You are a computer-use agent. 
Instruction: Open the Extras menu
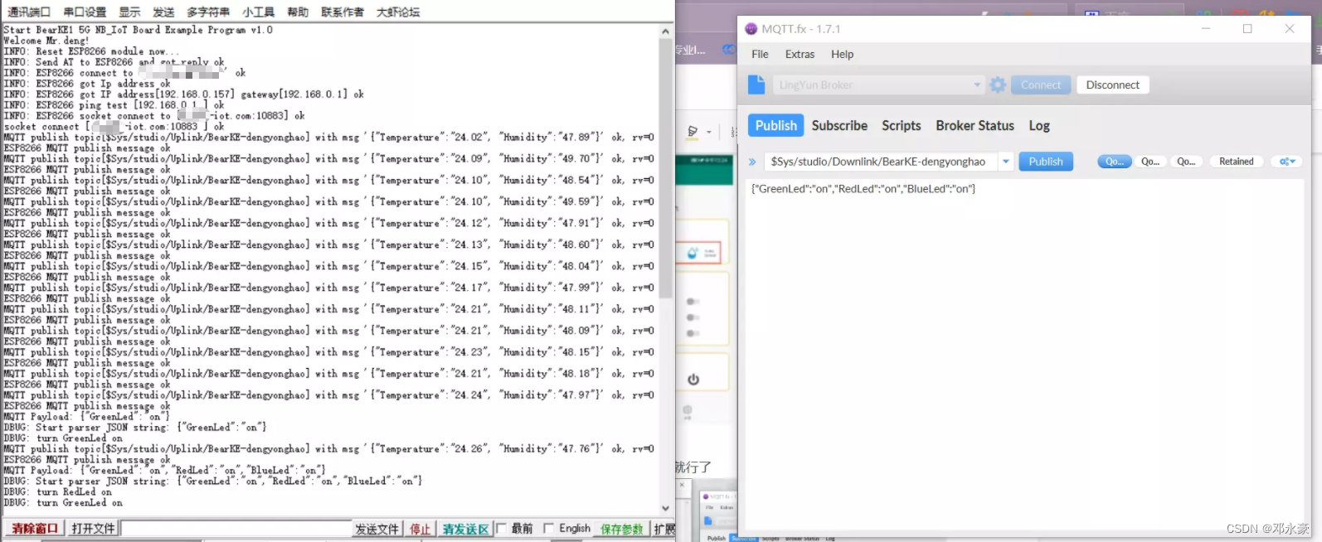point(800,54)
